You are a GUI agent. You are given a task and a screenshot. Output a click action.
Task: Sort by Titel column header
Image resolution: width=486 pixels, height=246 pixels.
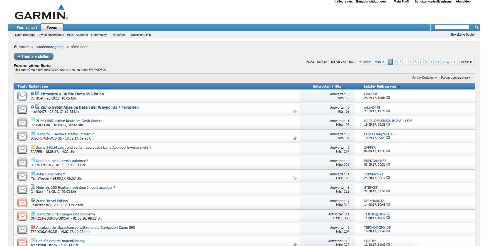[x=21, y=86]
